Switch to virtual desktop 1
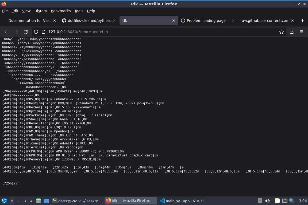Image resolution: width=308 pixels, height=205 pixels. click(x=12, y=201)
